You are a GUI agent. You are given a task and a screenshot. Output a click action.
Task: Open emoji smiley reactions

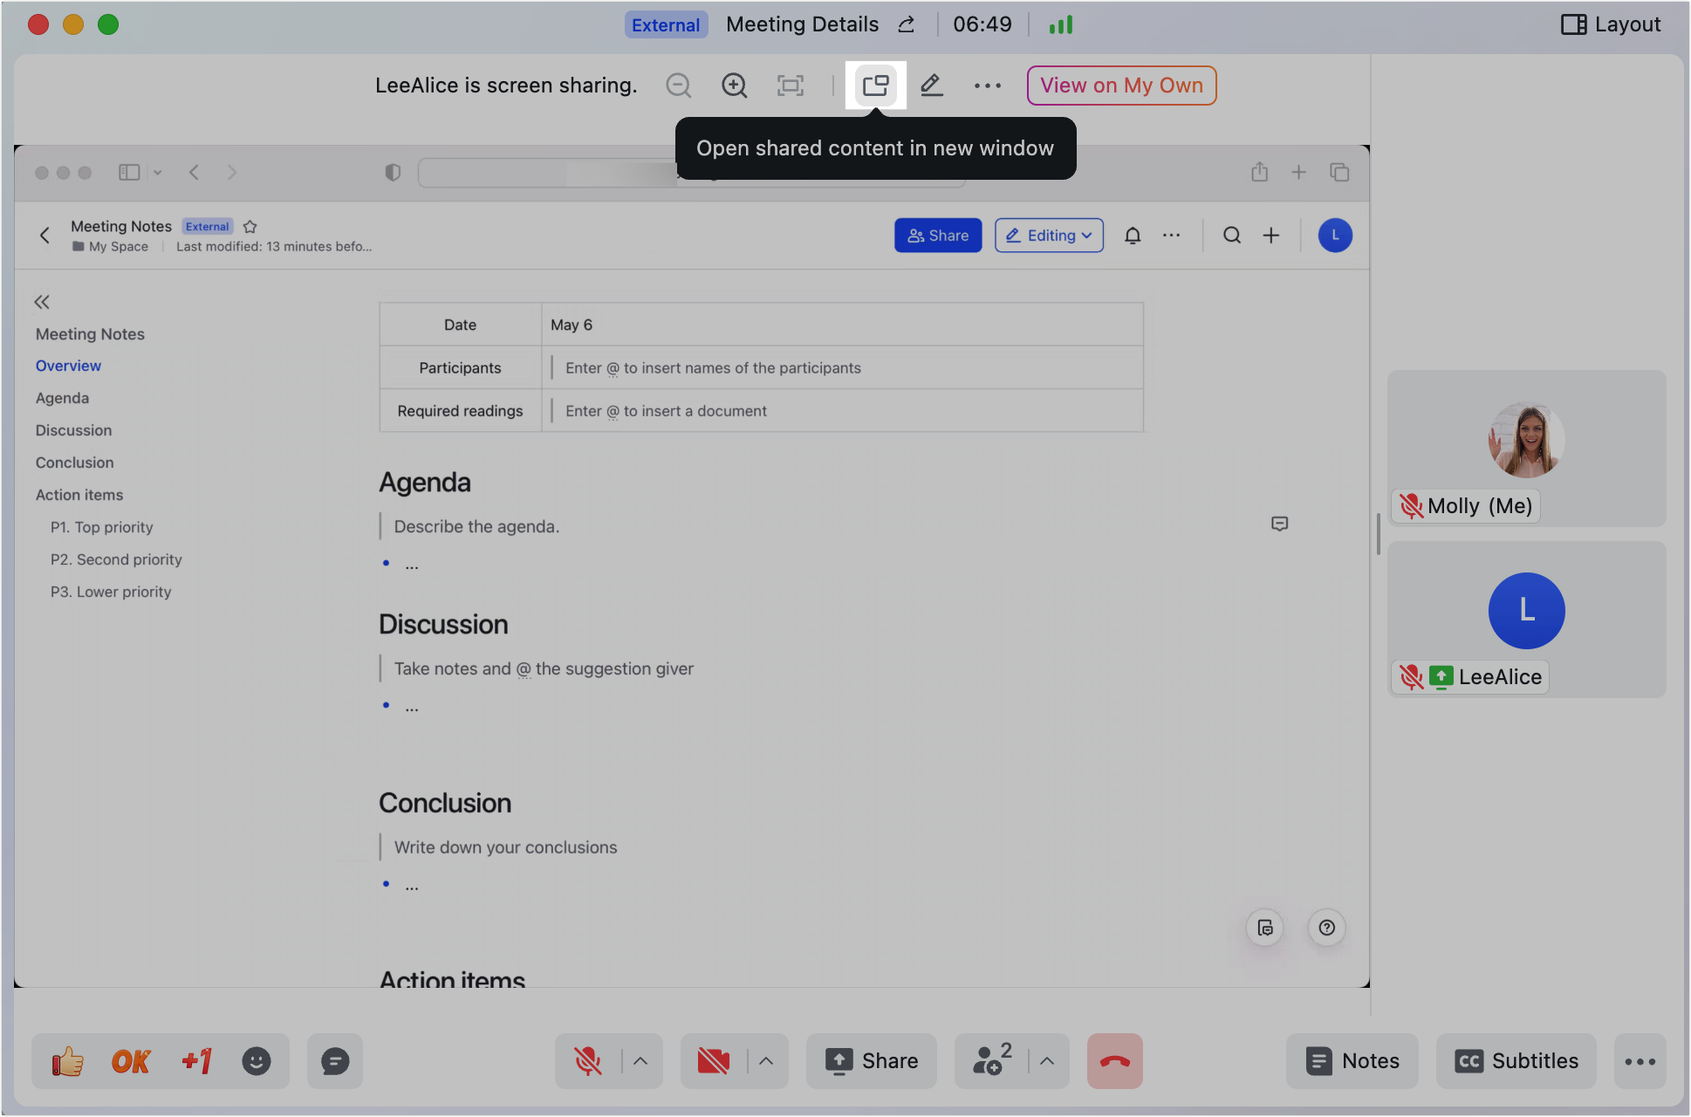256,1061
